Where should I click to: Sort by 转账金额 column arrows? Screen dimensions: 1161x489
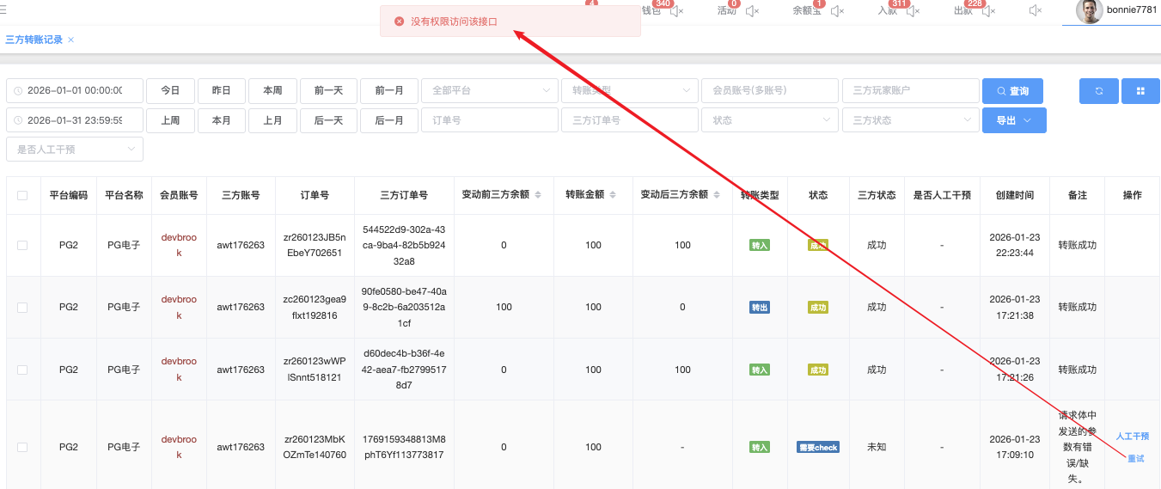(x=611, y=195)
